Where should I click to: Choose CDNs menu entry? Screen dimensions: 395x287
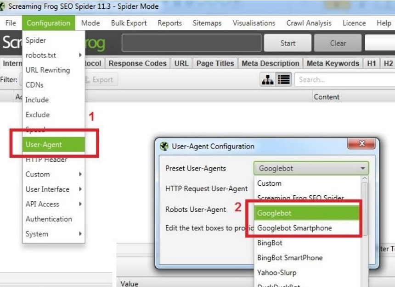[53, 85]
